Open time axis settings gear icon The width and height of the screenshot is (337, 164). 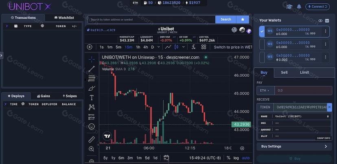click(242, 148)
